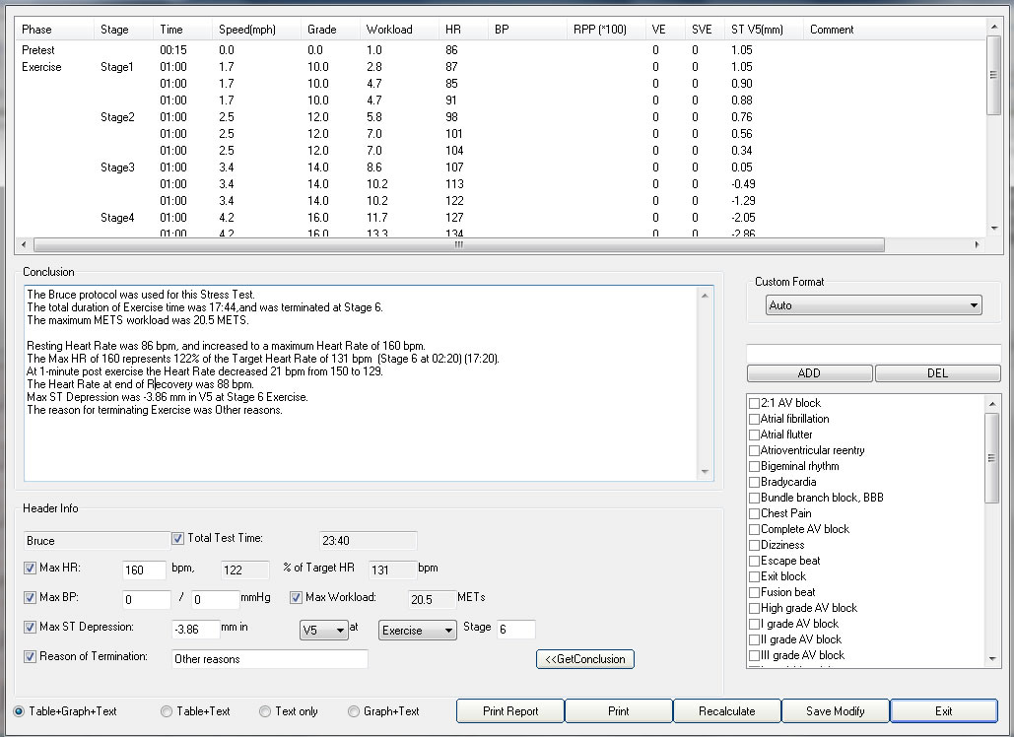The width and height of the screenshot is (1014, 737).
Task: Click ADD to add diagnosis item
Action: point(809,373)
